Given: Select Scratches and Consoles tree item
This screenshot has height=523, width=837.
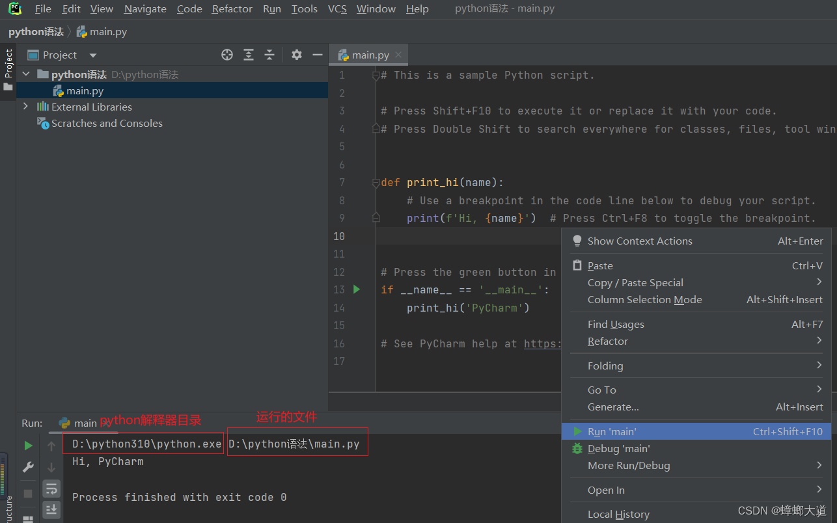Looking at the screenshot, I should click(107, 123).
